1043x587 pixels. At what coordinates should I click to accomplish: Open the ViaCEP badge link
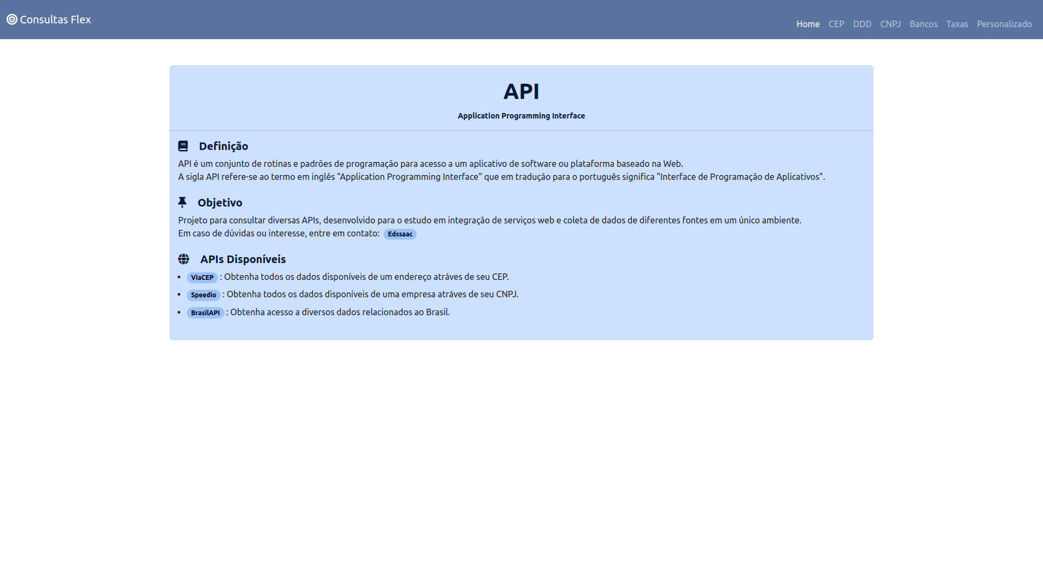(202, 278)
